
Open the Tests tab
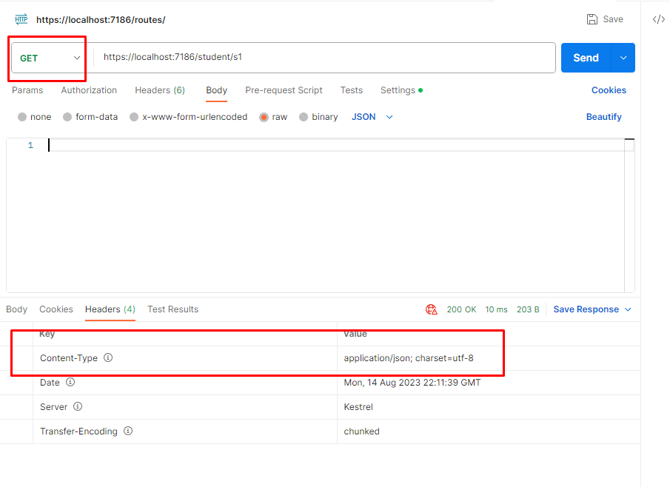[x=351, y=90]
